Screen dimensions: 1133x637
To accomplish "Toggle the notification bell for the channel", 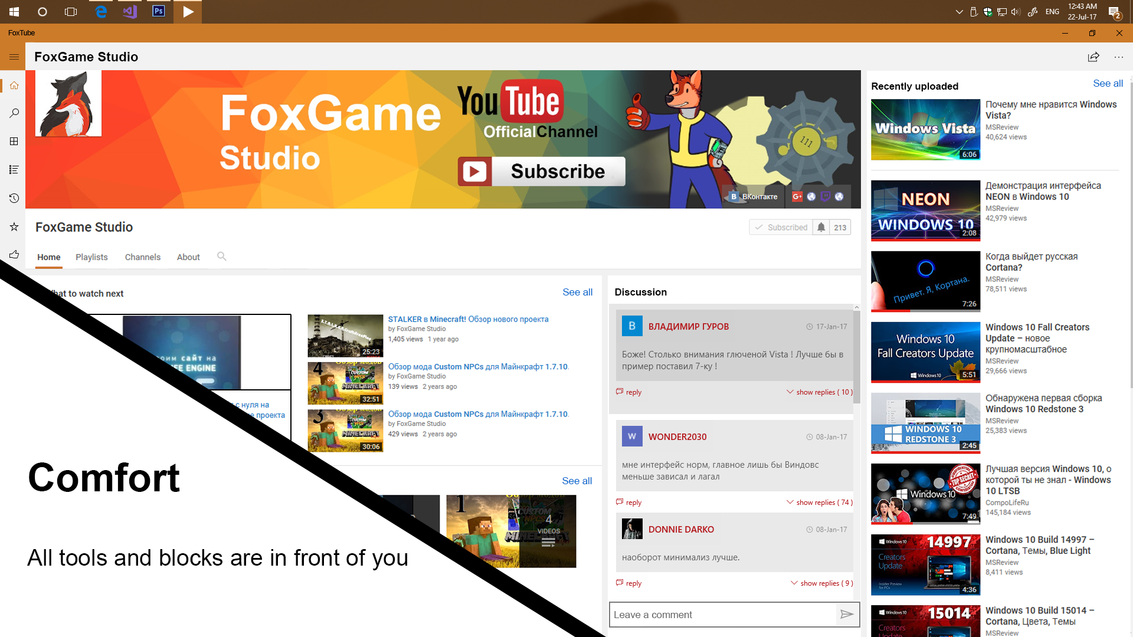I will [821, 227].
